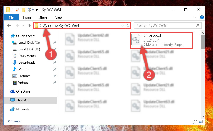Open the Help question mark icon
Image resolution: width=213 pixels, height=131 pixels.
(x=202, y=17)
